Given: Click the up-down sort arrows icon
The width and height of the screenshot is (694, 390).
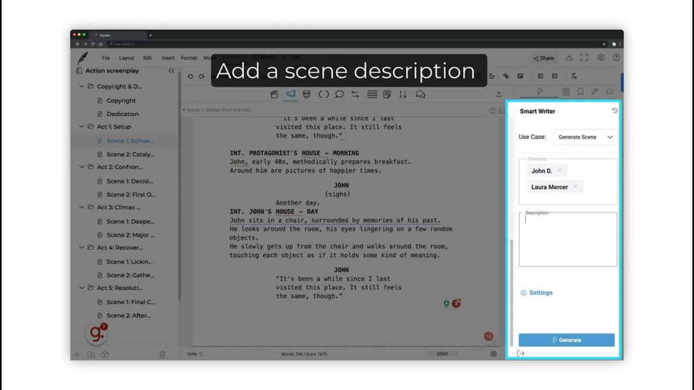Looking at the screenshot, I should 403,94.
